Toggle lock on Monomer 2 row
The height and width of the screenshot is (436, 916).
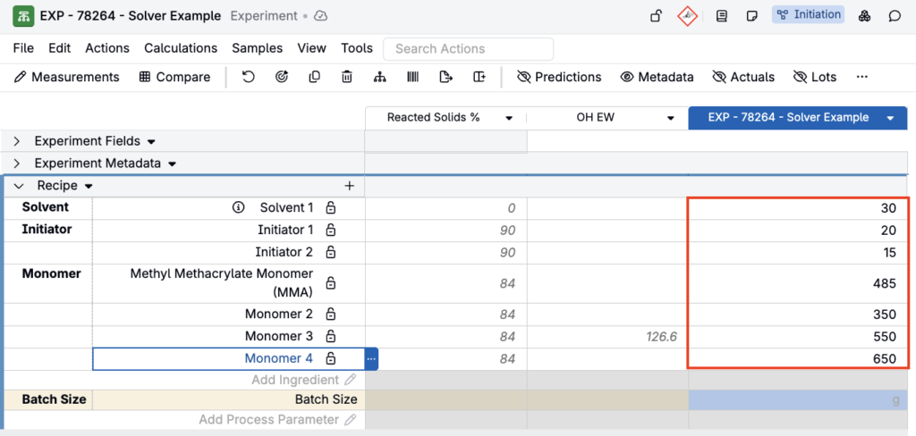[330, 314]
